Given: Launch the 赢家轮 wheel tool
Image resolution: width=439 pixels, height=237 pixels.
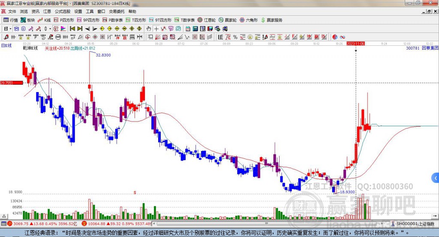Looking at the screenshot, I should click(228, 20).
